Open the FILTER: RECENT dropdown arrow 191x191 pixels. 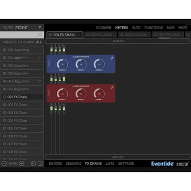coord(40,28)
